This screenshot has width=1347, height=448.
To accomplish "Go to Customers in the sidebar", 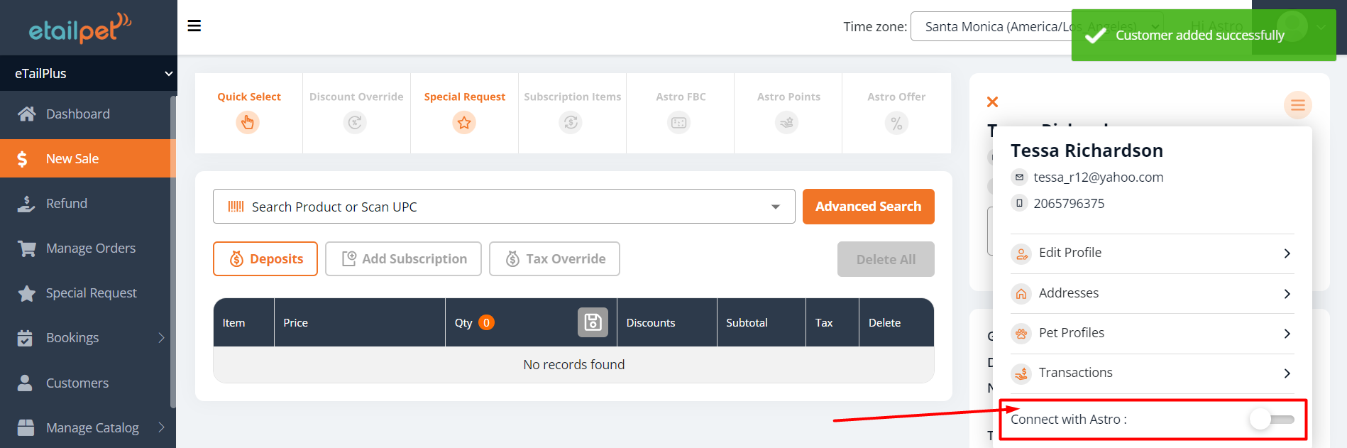I will [x=77, y=383].
